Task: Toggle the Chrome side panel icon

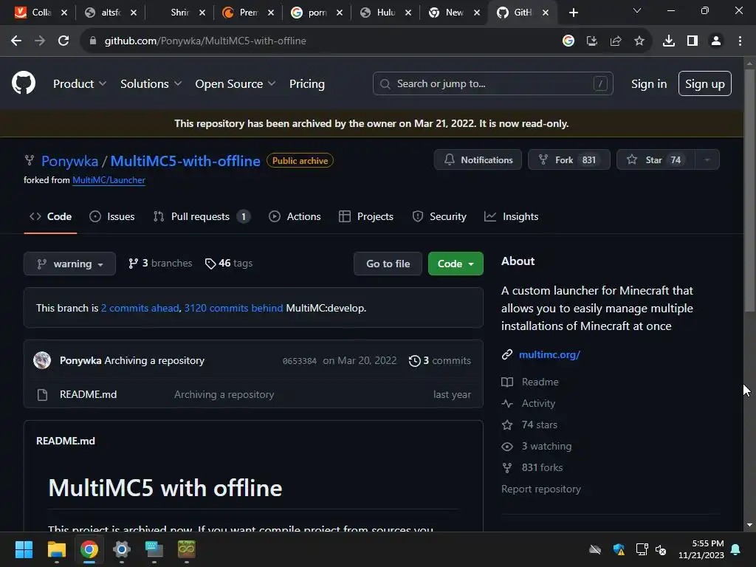Action: click(693, 41)
